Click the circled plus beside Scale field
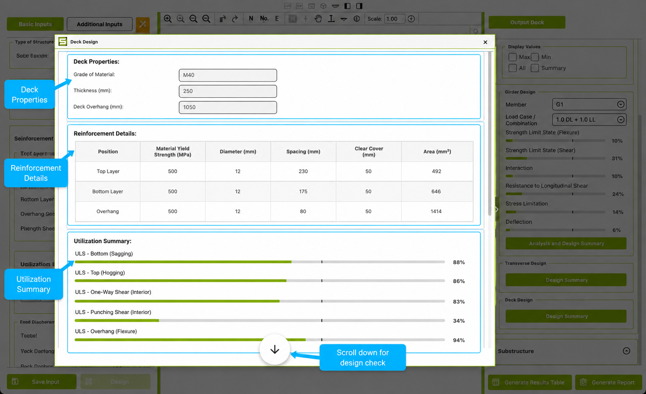This screenshot has width=646, height=394. [x=411, y=18]
